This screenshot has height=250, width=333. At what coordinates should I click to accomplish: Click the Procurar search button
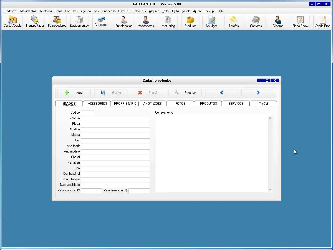coord(185,93)
